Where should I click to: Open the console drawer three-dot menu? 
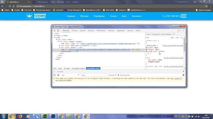pyautogui.click(x=55, y=72)
